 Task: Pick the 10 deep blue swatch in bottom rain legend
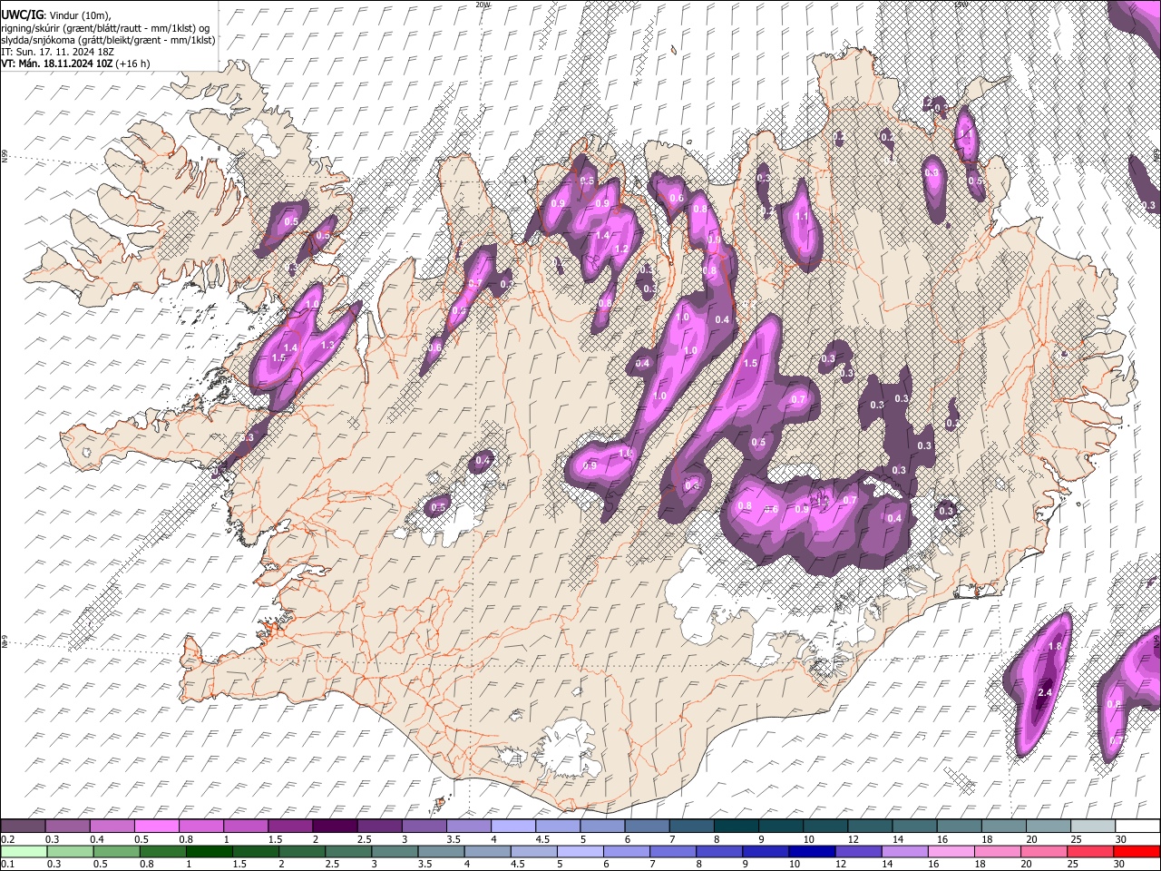[x=813, y=852]
